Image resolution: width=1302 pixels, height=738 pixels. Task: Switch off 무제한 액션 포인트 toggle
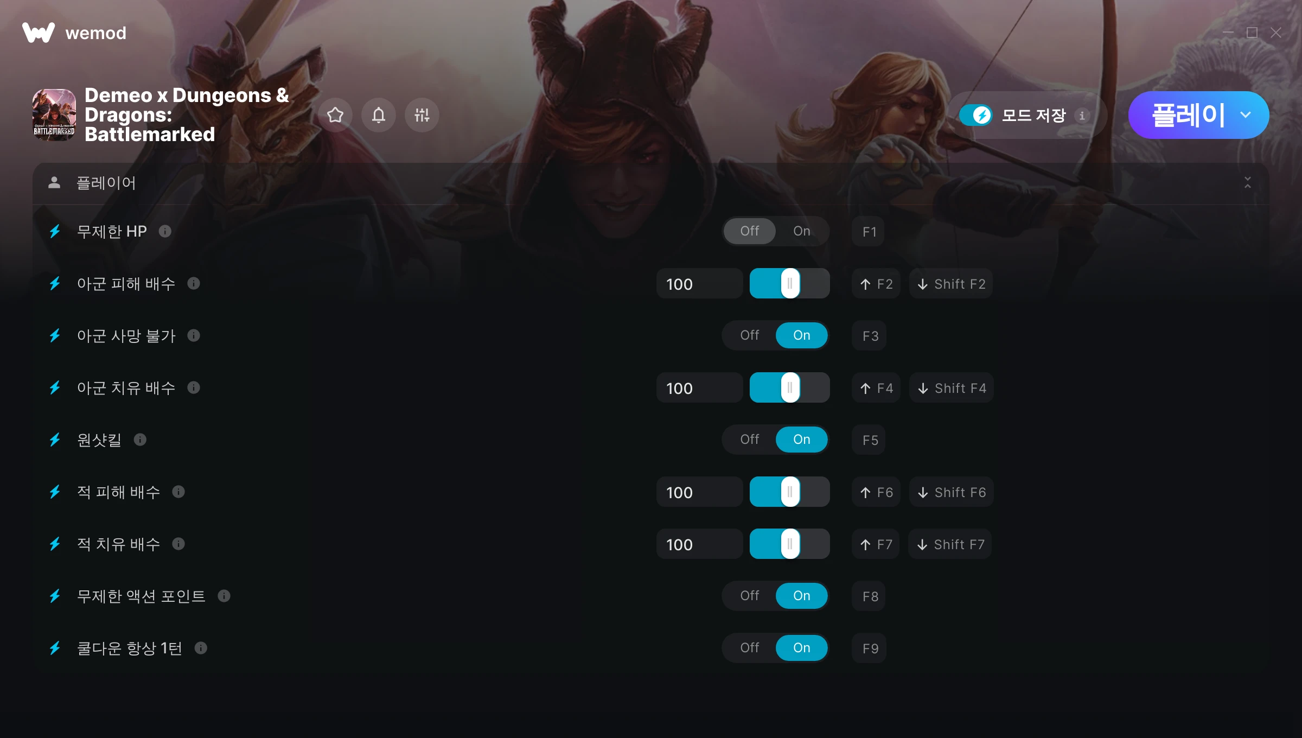pos(749,596)
